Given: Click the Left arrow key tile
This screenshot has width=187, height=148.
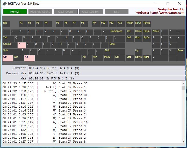Looking at the screenshot, I should pyautogui.click(x=130, y=58).
